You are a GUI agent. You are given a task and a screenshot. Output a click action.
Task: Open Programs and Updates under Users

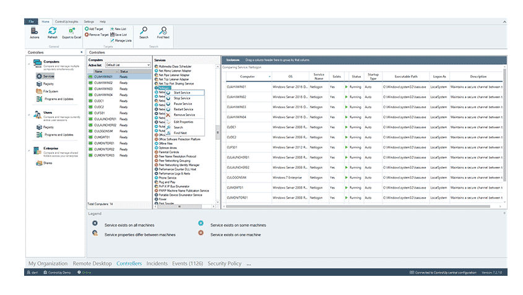pyautogui.click(x=54, y=135)
